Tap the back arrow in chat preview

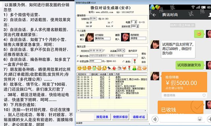click(154, 15)
